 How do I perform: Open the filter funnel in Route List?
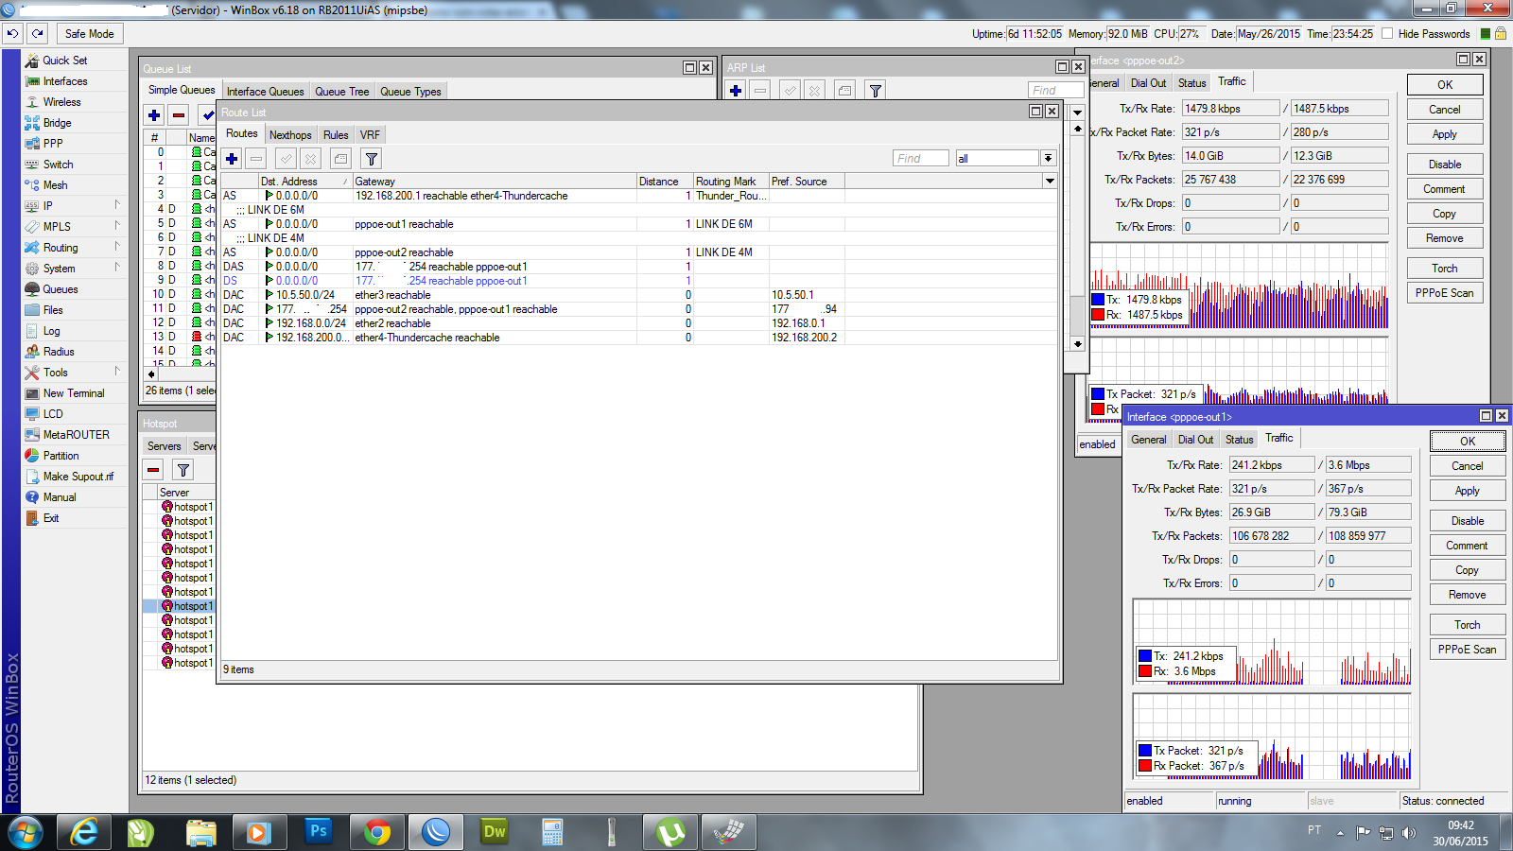[372, 159]
